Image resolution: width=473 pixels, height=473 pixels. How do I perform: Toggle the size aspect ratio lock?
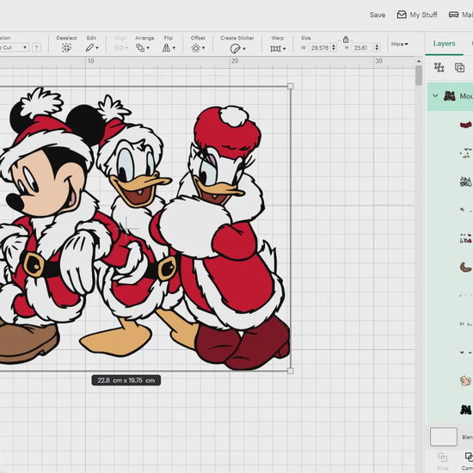(346, 40)
